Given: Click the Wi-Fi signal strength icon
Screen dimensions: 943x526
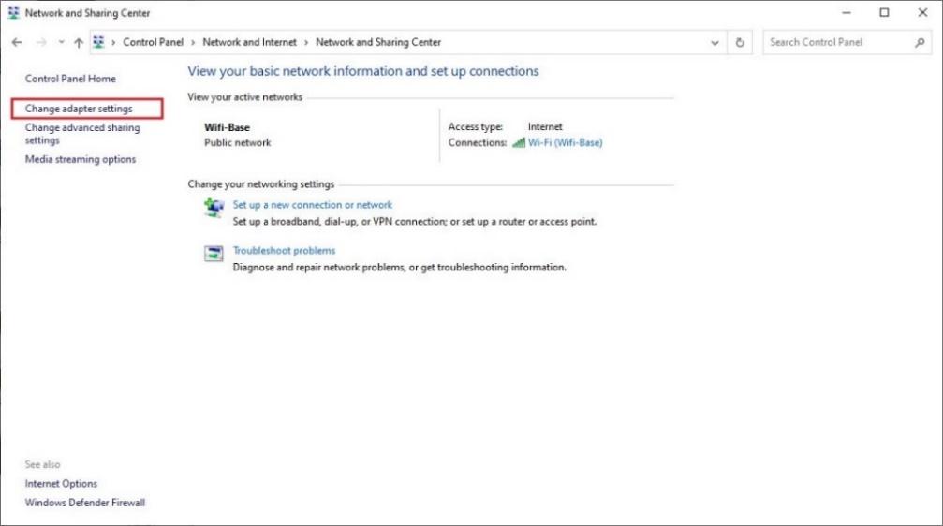Looking at the screenshot, I should point(519,142).
